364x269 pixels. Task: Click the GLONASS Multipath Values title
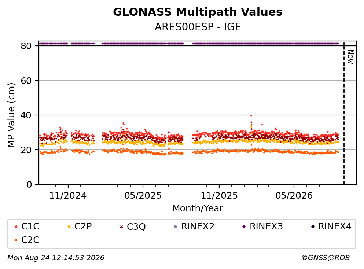[x=198, y=12]
